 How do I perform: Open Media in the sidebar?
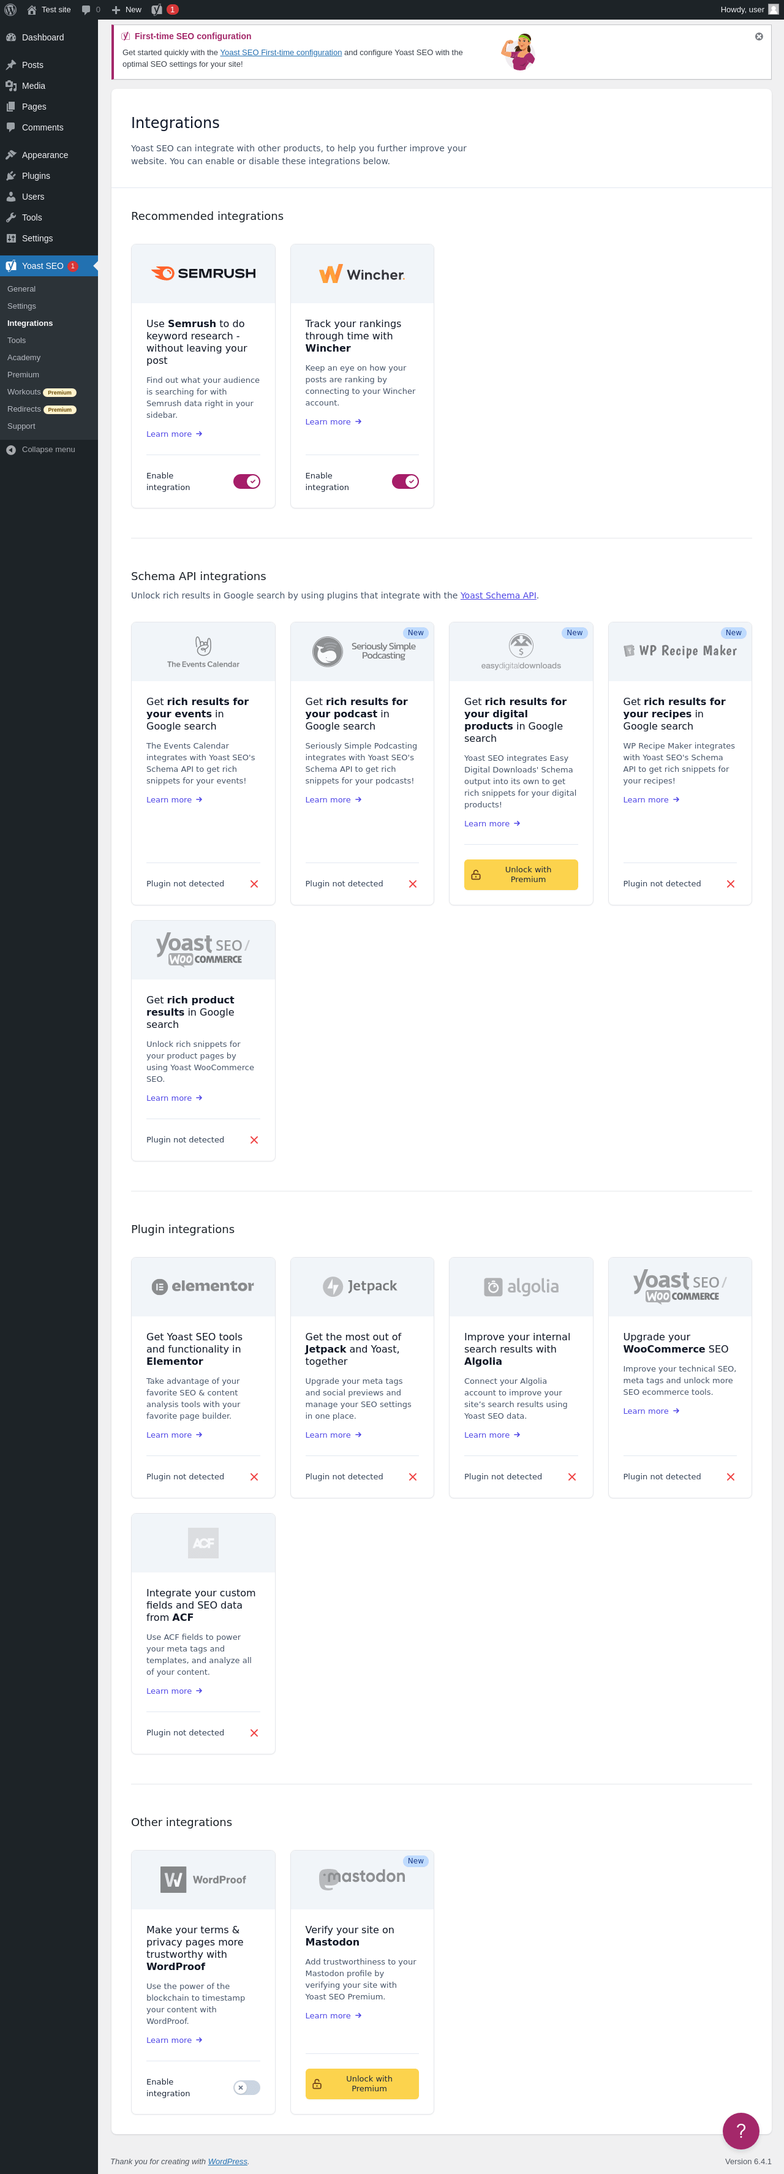(x=49, y=86)
